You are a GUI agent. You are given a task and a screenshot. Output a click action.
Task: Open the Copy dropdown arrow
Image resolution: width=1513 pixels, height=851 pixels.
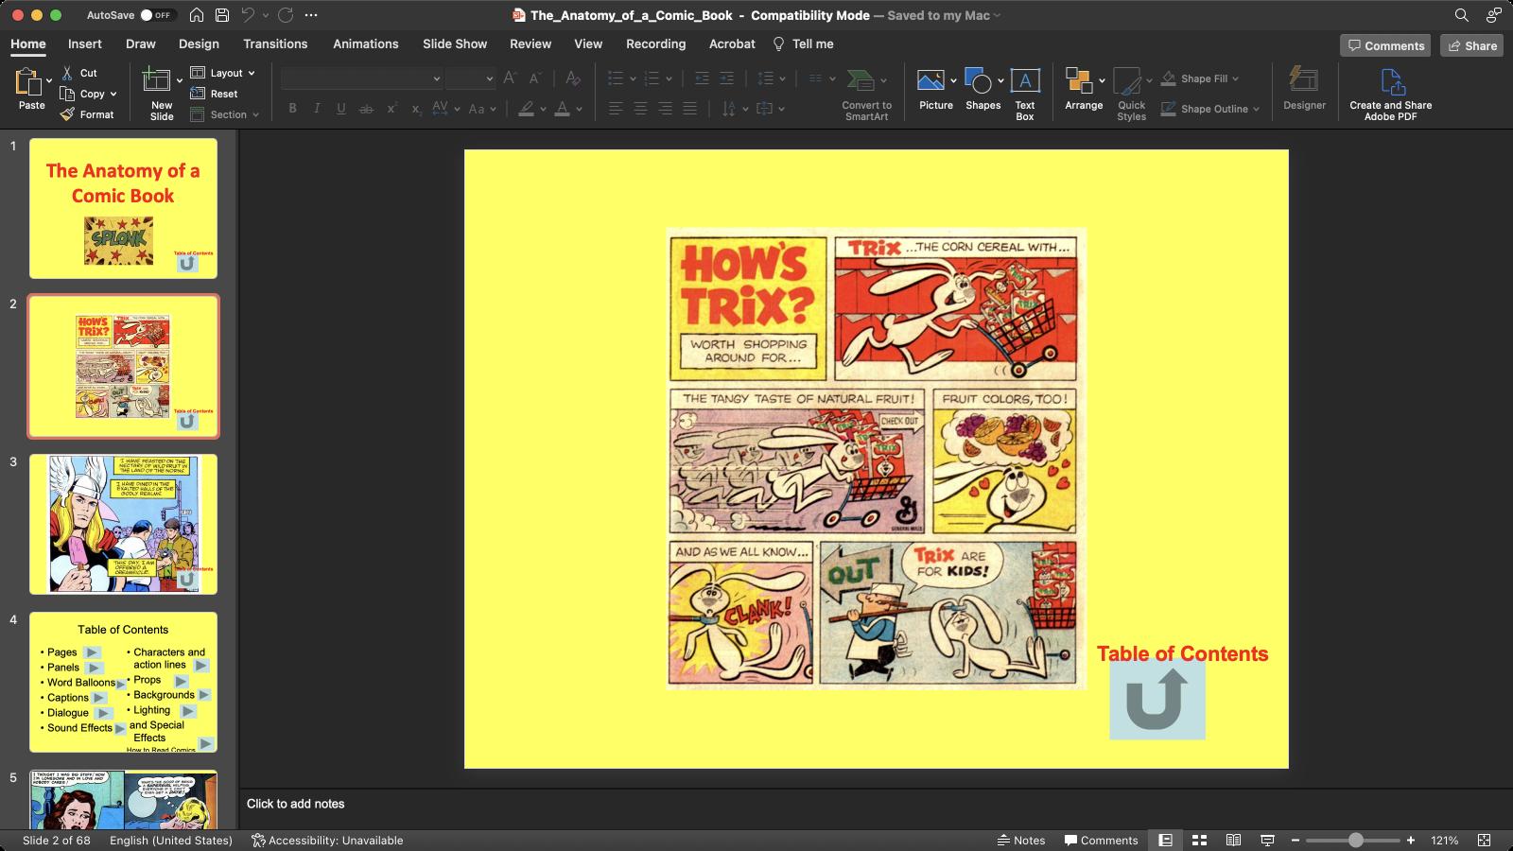click(113, 94)
